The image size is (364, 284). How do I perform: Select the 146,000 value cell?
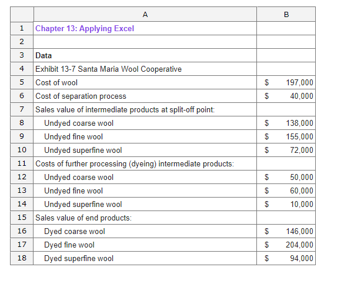[x=286, y=231]
